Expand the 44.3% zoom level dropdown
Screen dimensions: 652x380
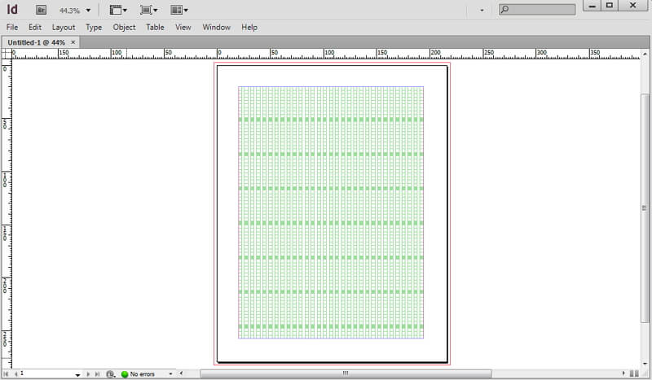tap(87, 11)
